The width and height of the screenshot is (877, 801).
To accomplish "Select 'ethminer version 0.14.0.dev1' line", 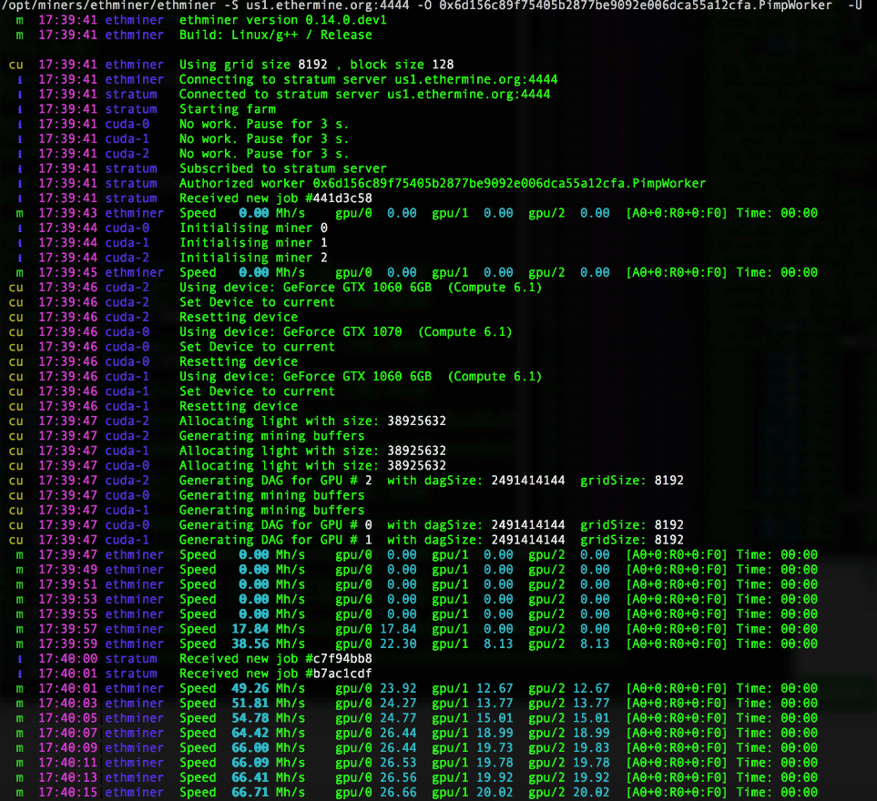I will tap(283, 20).
